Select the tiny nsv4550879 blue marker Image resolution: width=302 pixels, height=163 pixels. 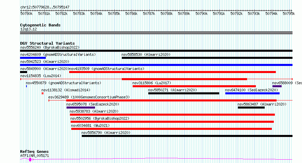point(26,86)
